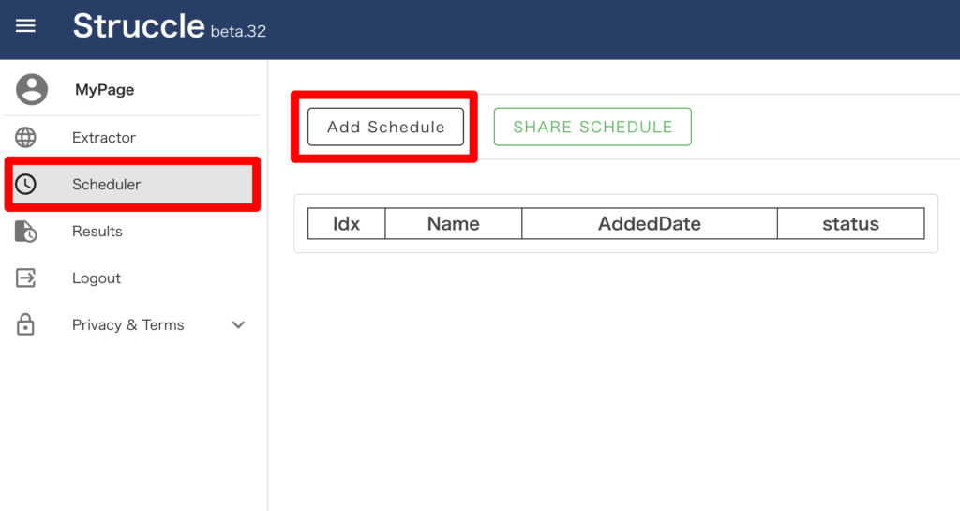Screen dimensions: 960x511
Task: Click the Results file-clock icon
Action: pos(26,232)
